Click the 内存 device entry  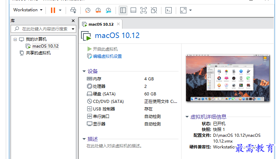pos(97,79)
